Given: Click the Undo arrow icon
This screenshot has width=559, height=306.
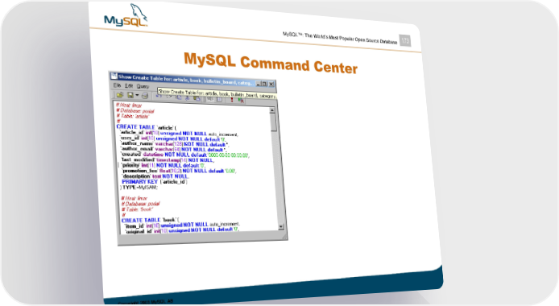Looking at the screenshot, I should click(x=159, y=96).
